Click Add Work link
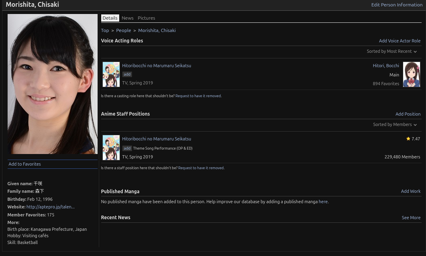 [x=410, y=191]
